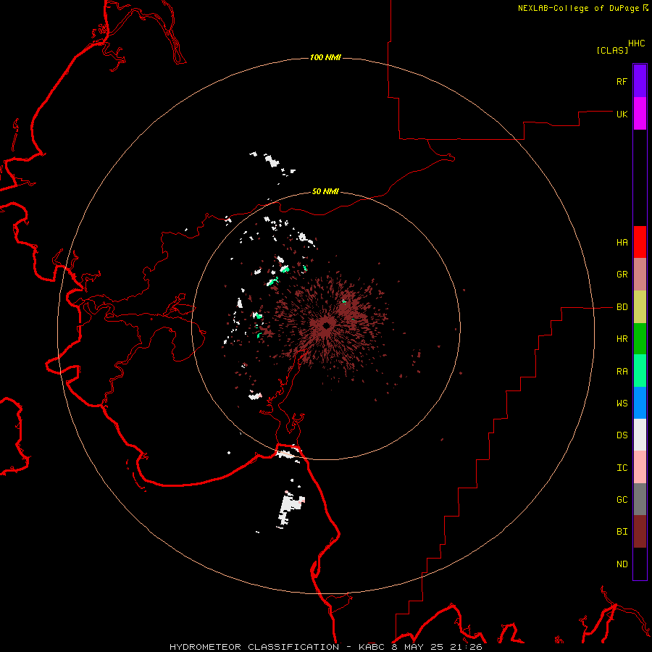Click the RA legend label

[x=622, y=372]
